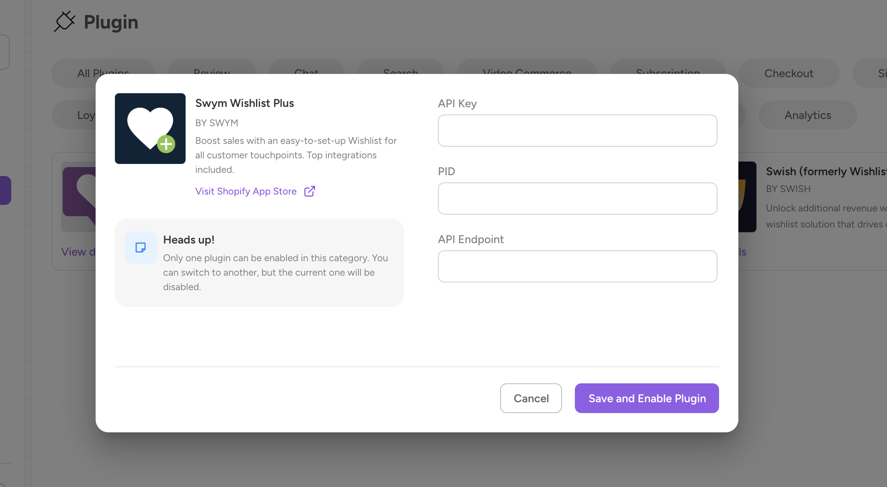Select the Review category tab
This screenshot has height=487, width=887.
coord(212,68)
